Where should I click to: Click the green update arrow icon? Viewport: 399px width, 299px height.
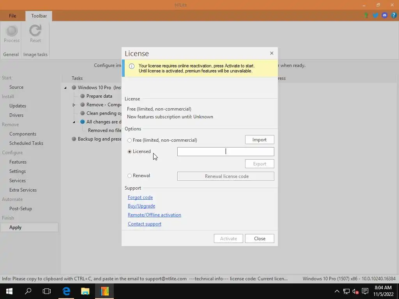(366, 16)
